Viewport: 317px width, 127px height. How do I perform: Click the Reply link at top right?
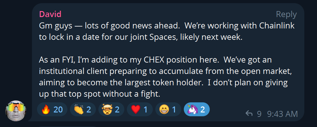pyautogui.click(x=286, y=15)
